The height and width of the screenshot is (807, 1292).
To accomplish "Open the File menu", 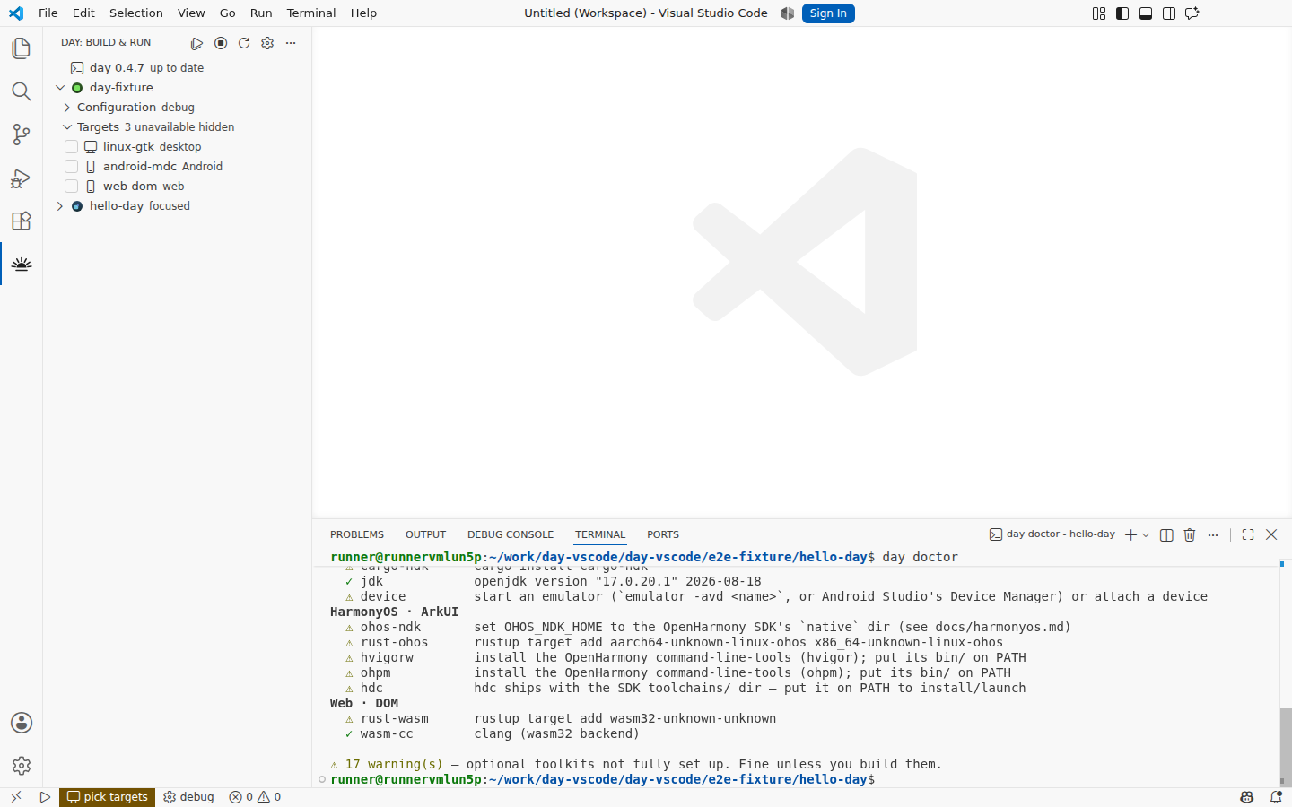I will [48, 13].
